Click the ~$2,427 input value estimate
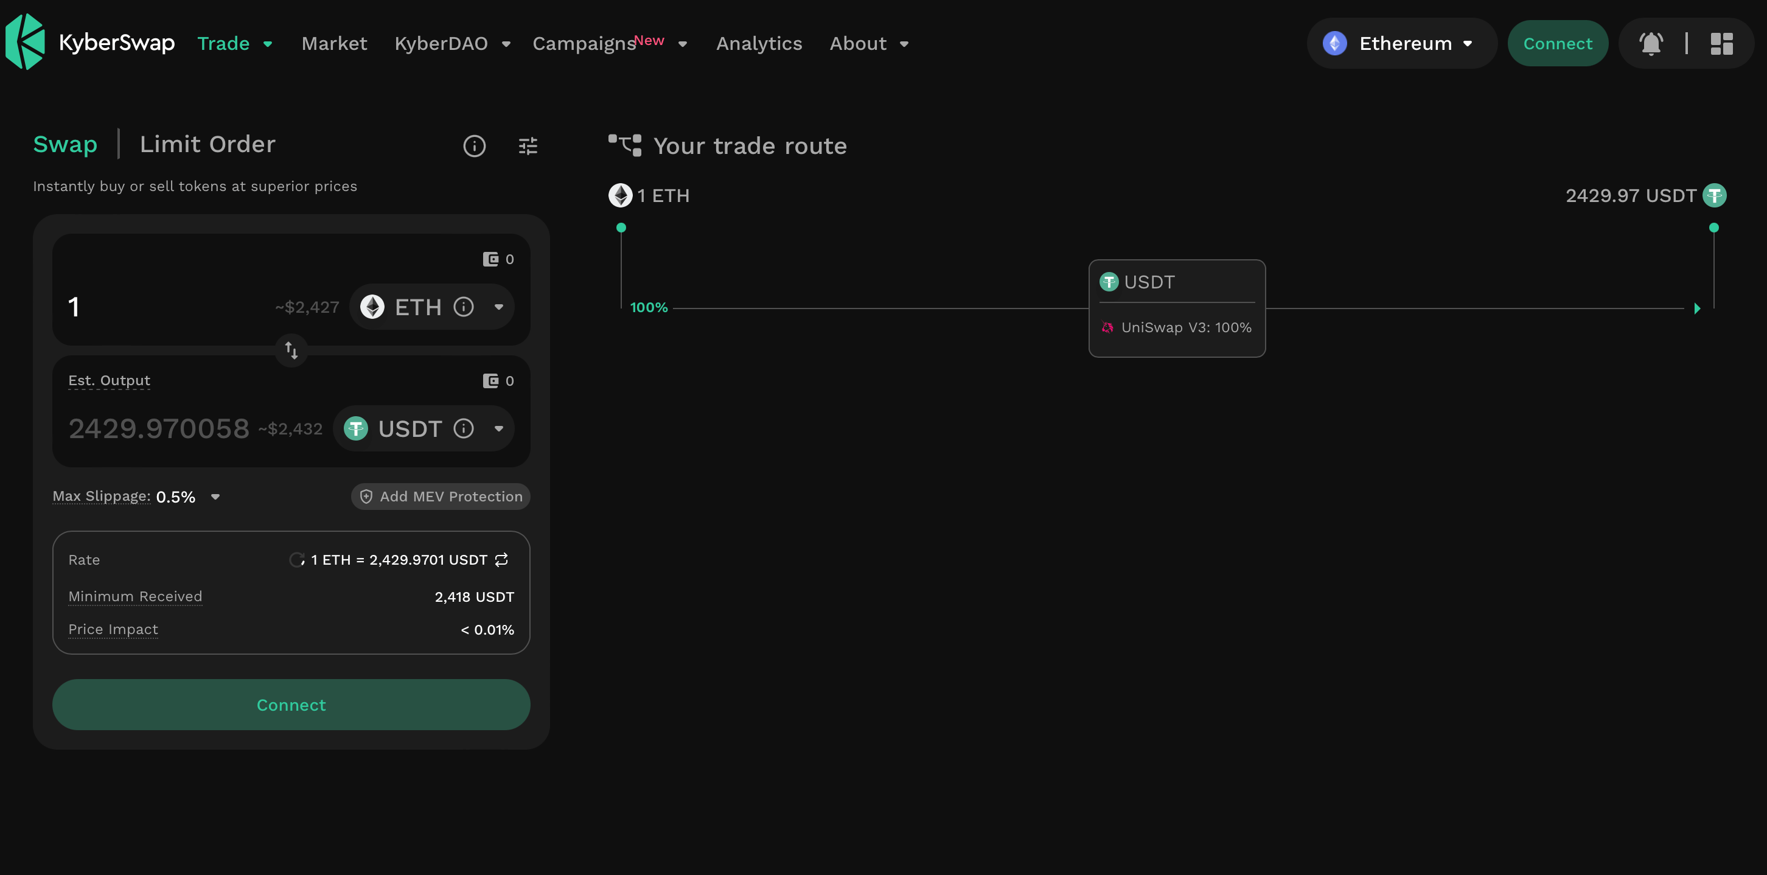This screenshot has width=1767, height=875. pyautogui.click(x=307, y=307)
